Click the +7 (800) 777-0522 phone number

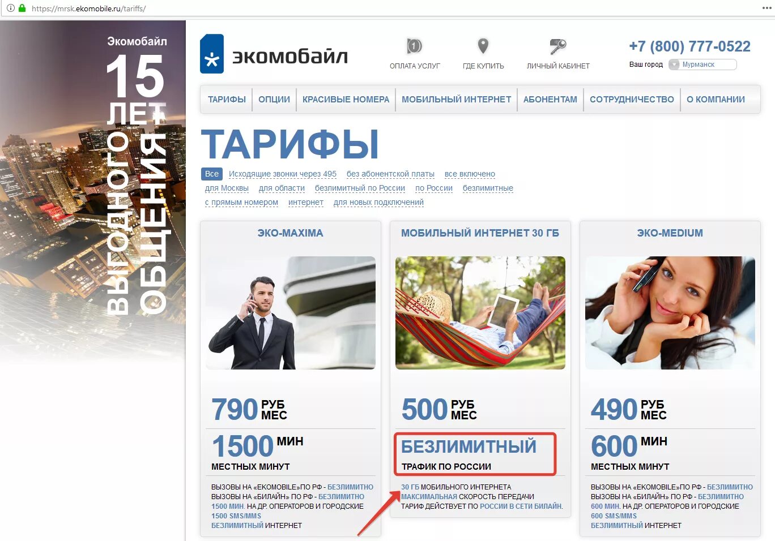coord(689,46)
